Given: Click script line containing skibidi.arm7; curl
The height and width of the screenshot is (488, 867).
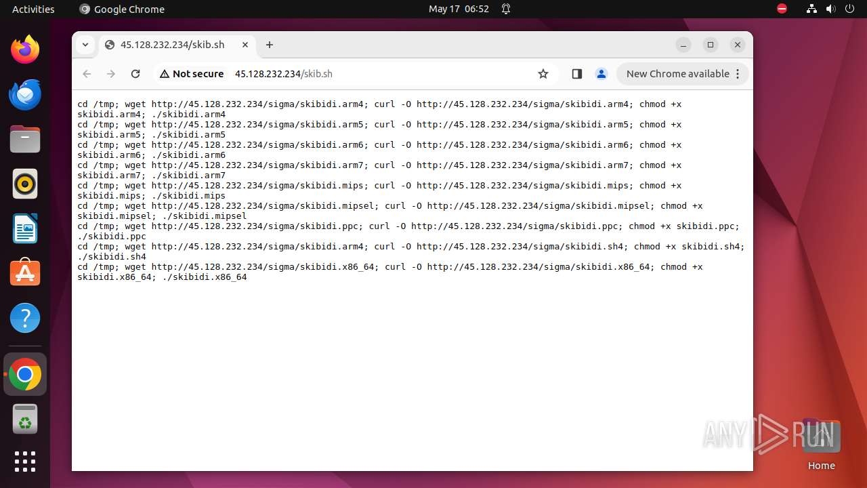Looking at the screenshot, I should pos(379,165).
